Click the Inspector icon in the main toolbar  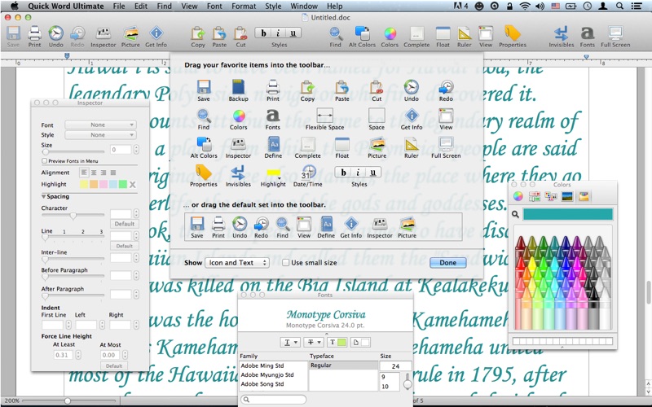coord(104,33)
